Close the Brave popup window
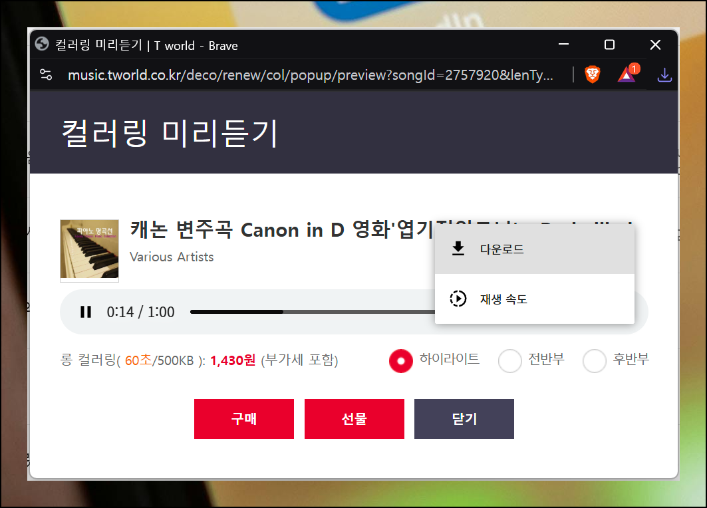The width and height of the screenshot is (707, 508). click(x=655, y=44)
